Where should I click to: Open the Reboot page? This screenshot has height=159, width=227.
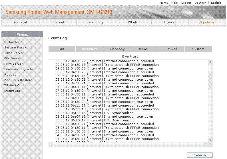(10, 75)
